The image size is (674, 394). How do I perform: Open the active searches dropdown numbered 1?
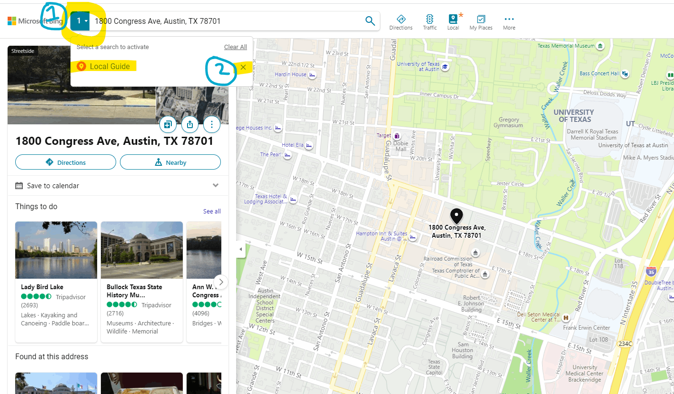[80, 21]
